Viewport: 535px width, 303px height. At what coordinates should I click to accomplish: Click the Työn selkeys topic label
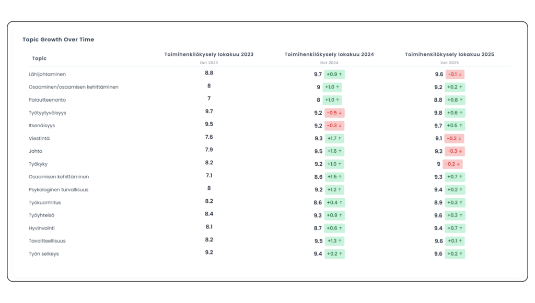[43, 254]
